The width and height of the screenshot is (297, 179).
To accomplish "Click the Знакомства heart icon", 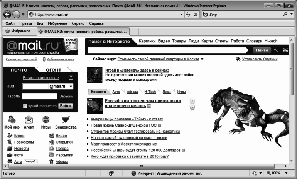I will click(x=66, y=119).
